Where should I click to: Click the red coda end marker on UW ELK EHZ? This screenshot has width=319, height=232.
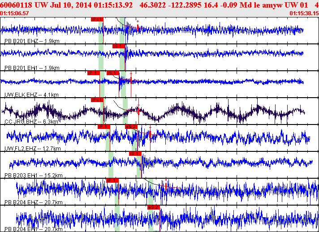[131, 80]
